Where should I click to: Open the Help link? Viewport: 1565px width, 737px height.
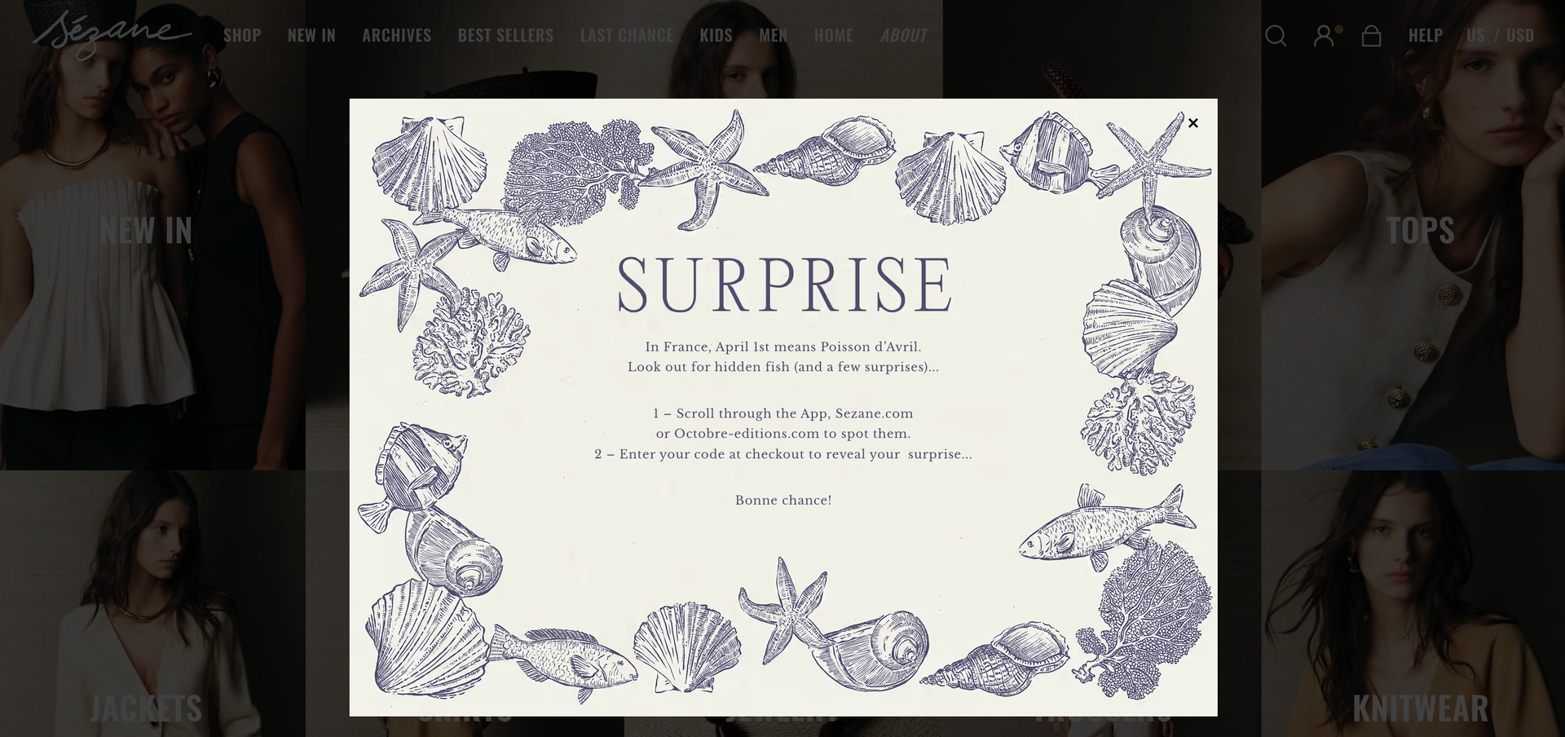[1426, 36]
